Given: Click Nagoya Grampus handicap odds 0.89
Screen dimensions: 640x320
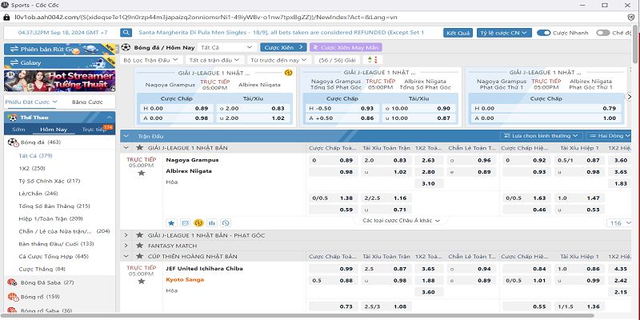Looking at the screenshot, I should (333, 161).
